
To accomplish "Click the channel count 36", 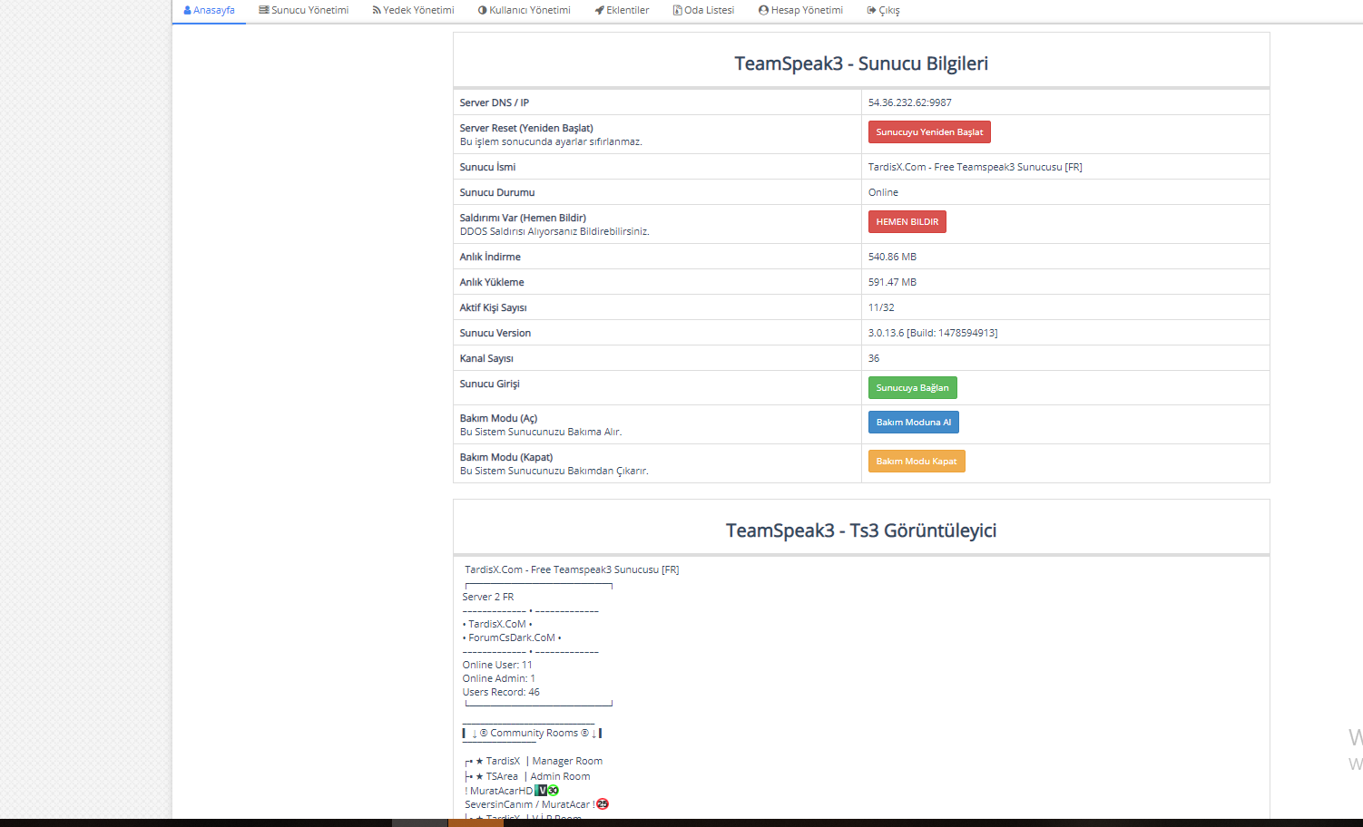I will (874, 358).
